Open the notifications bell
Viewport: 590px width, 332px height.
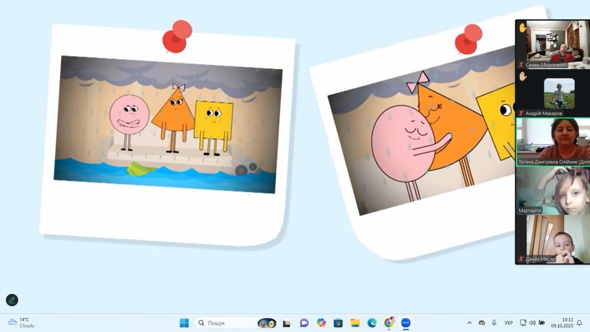579,323
